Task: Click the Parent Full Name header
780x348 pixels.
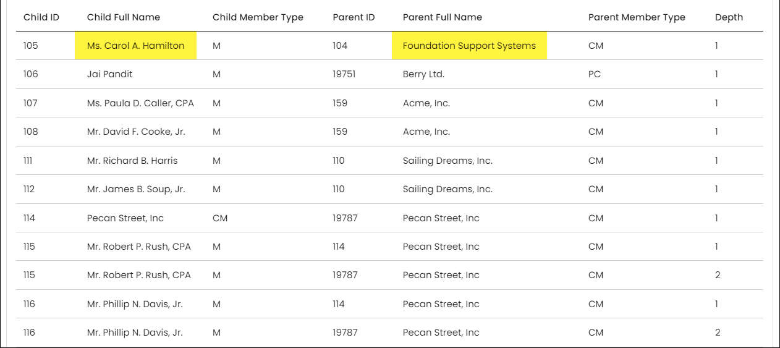Action: pyautogui.click(x=443, y=17)
